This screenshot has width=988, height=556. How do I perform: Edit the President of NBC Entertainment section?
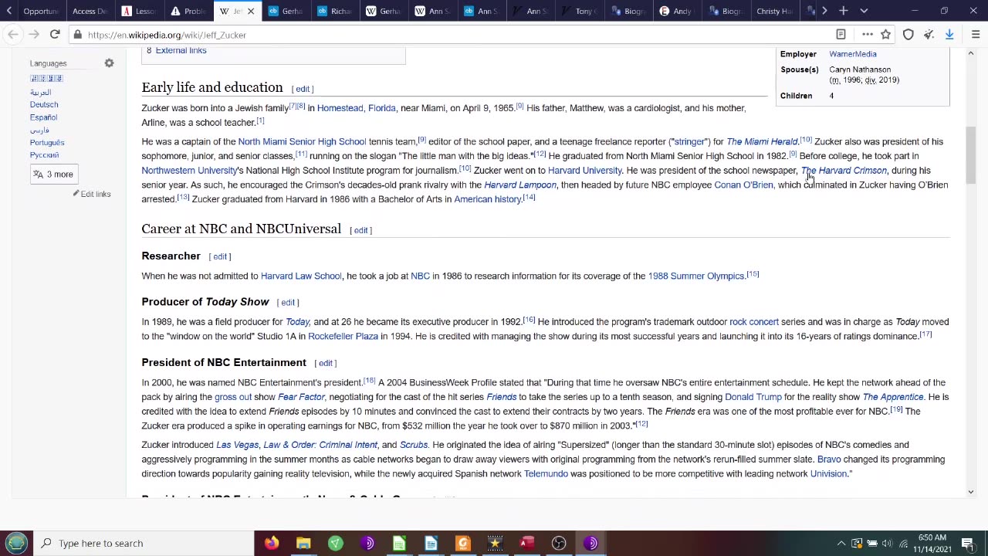(x=326, y=363)
